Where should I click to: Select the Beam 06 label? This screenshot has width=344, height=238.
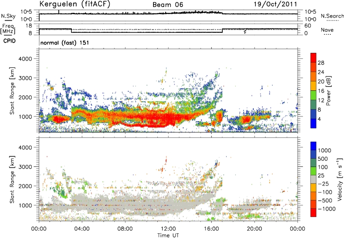pos(168,5)
